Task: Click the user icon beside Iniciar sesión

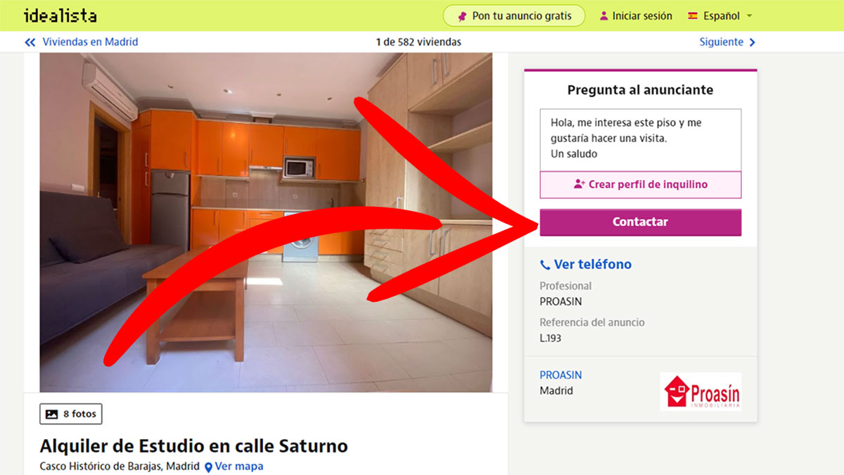Action: tap(603, 15)
